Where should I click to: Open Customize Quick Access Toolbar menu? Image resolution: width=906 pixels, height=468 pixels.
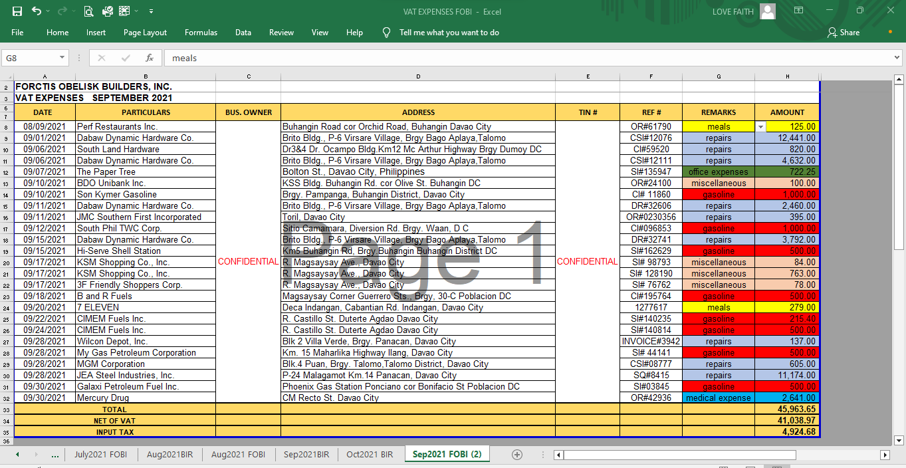click(x=152, y=11)
